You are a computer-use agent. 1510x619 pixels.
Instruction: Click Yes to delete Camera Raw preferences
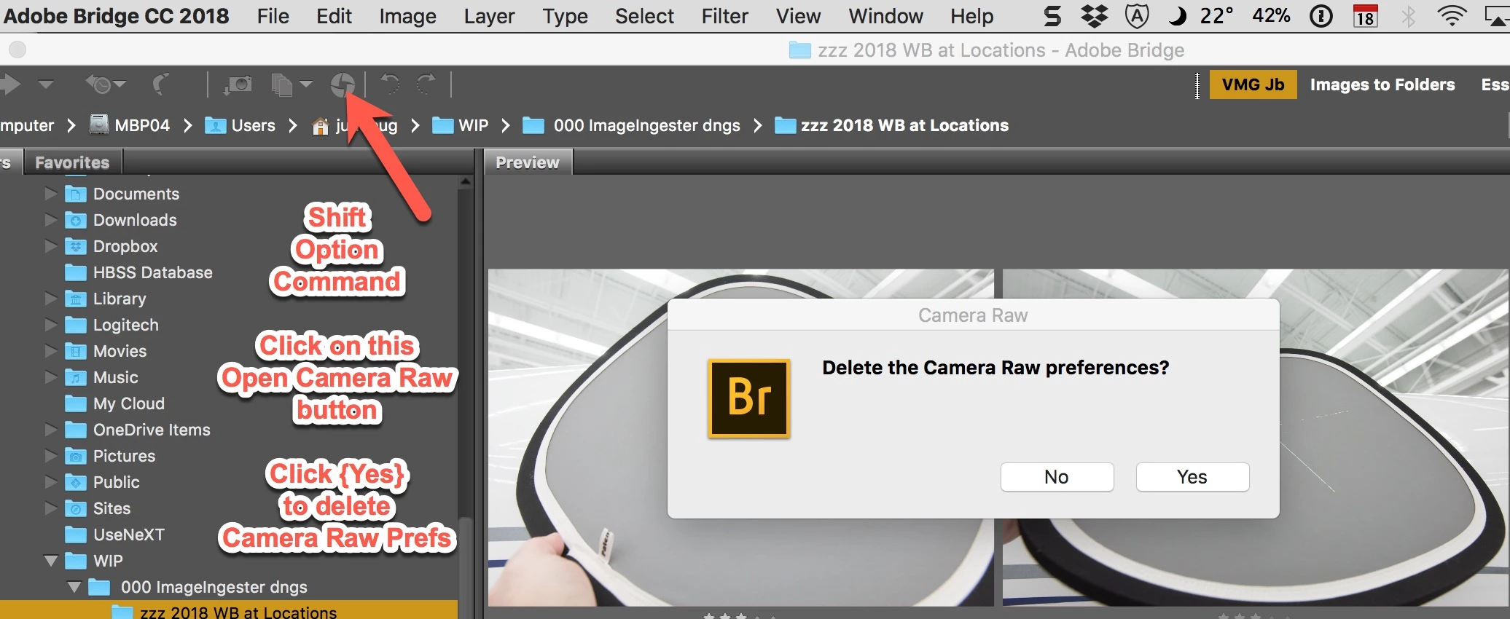[1192, 477]
